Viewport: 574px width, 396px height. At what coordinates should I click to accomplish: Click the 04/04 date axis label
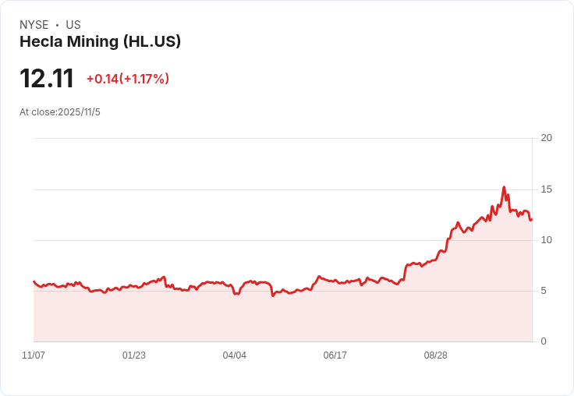(235, 355)
